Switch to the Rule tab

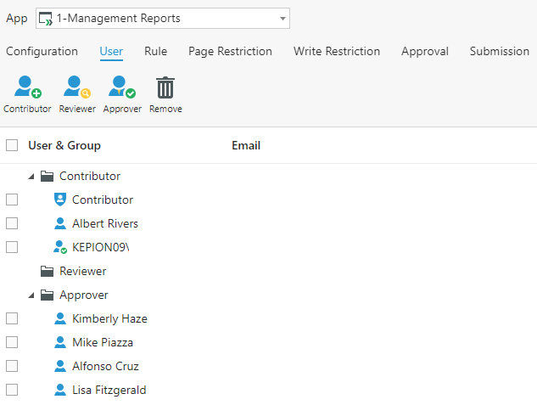click(156, 52)
